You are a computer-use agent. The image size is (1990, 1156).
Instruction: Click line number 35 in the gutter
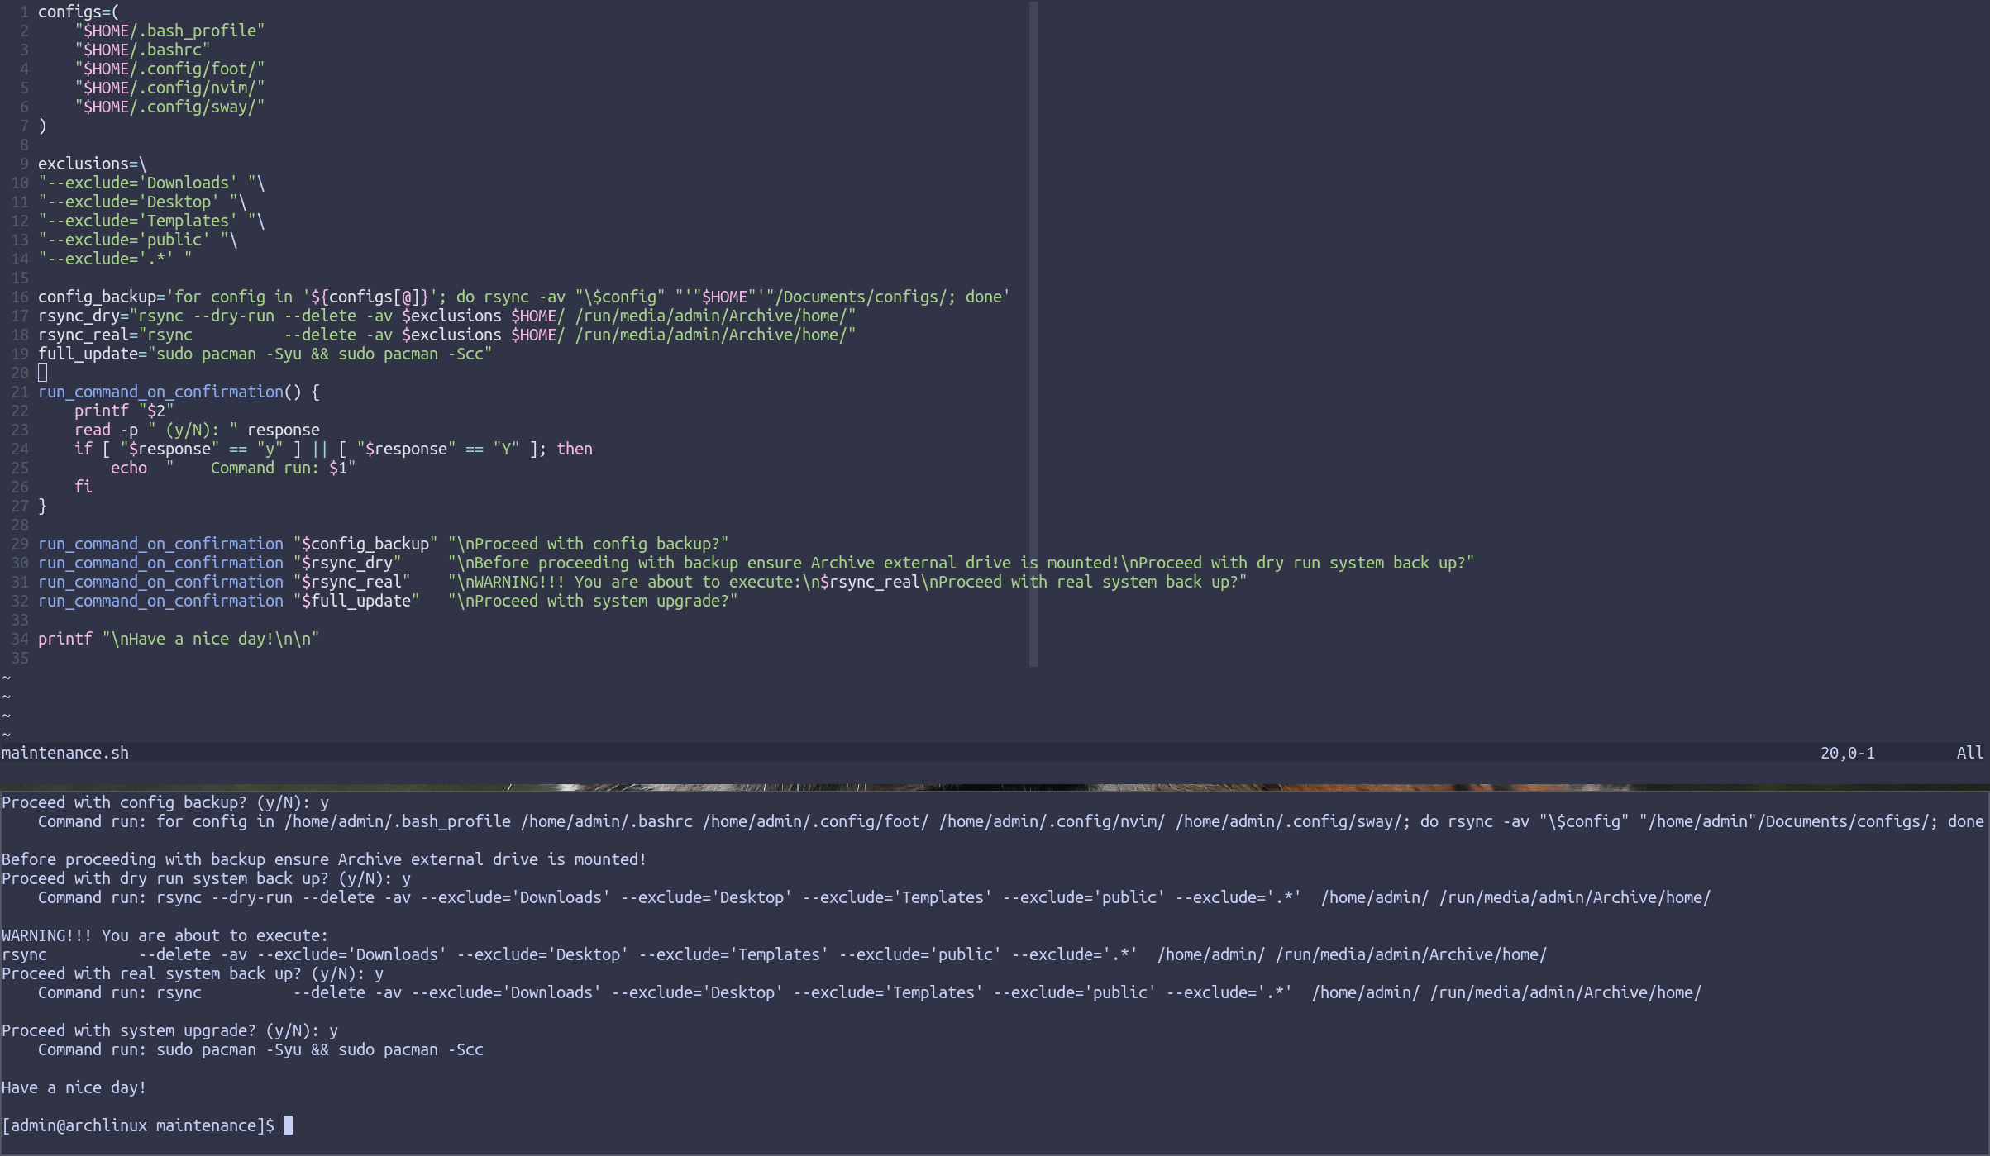(x=20, y=658)
